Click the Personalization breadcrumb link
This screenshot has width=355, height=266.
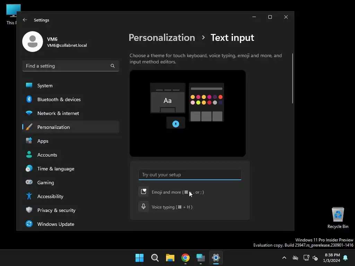tap(162, 37)
